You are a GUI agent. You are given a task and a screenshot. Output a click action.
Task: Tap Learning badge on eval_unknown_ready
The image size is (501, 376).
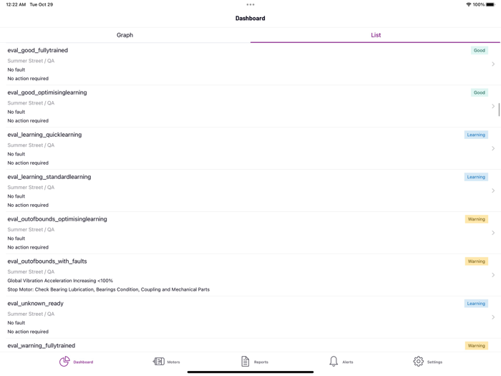click(x=476, y=304)
